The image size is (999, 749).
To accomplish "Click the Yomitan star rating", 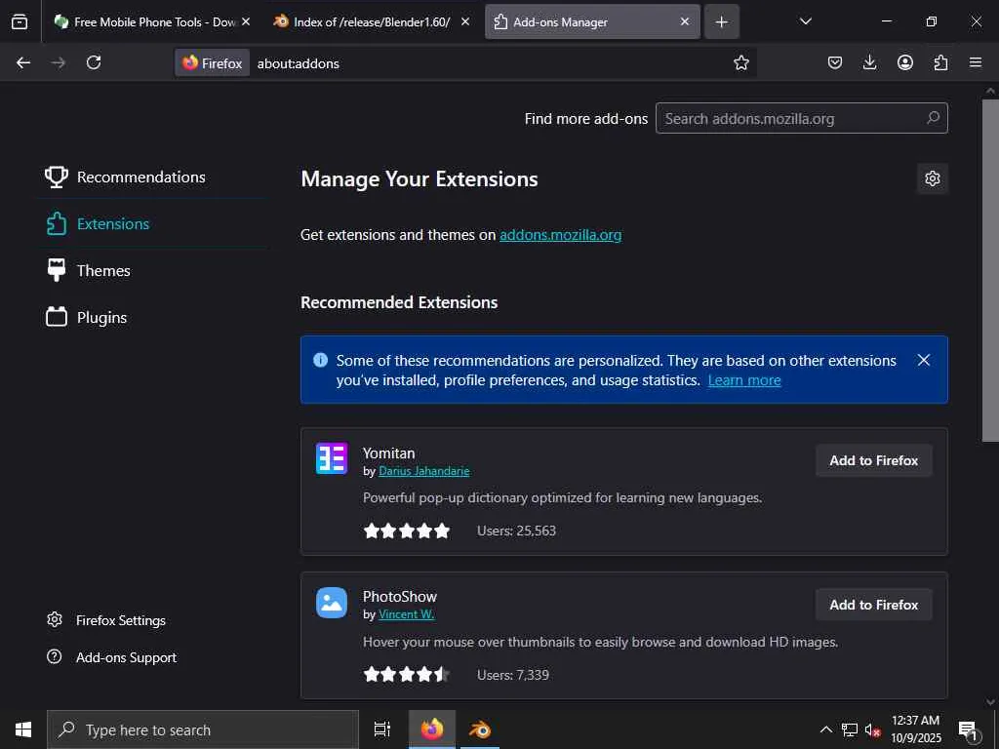I will 407,531.
